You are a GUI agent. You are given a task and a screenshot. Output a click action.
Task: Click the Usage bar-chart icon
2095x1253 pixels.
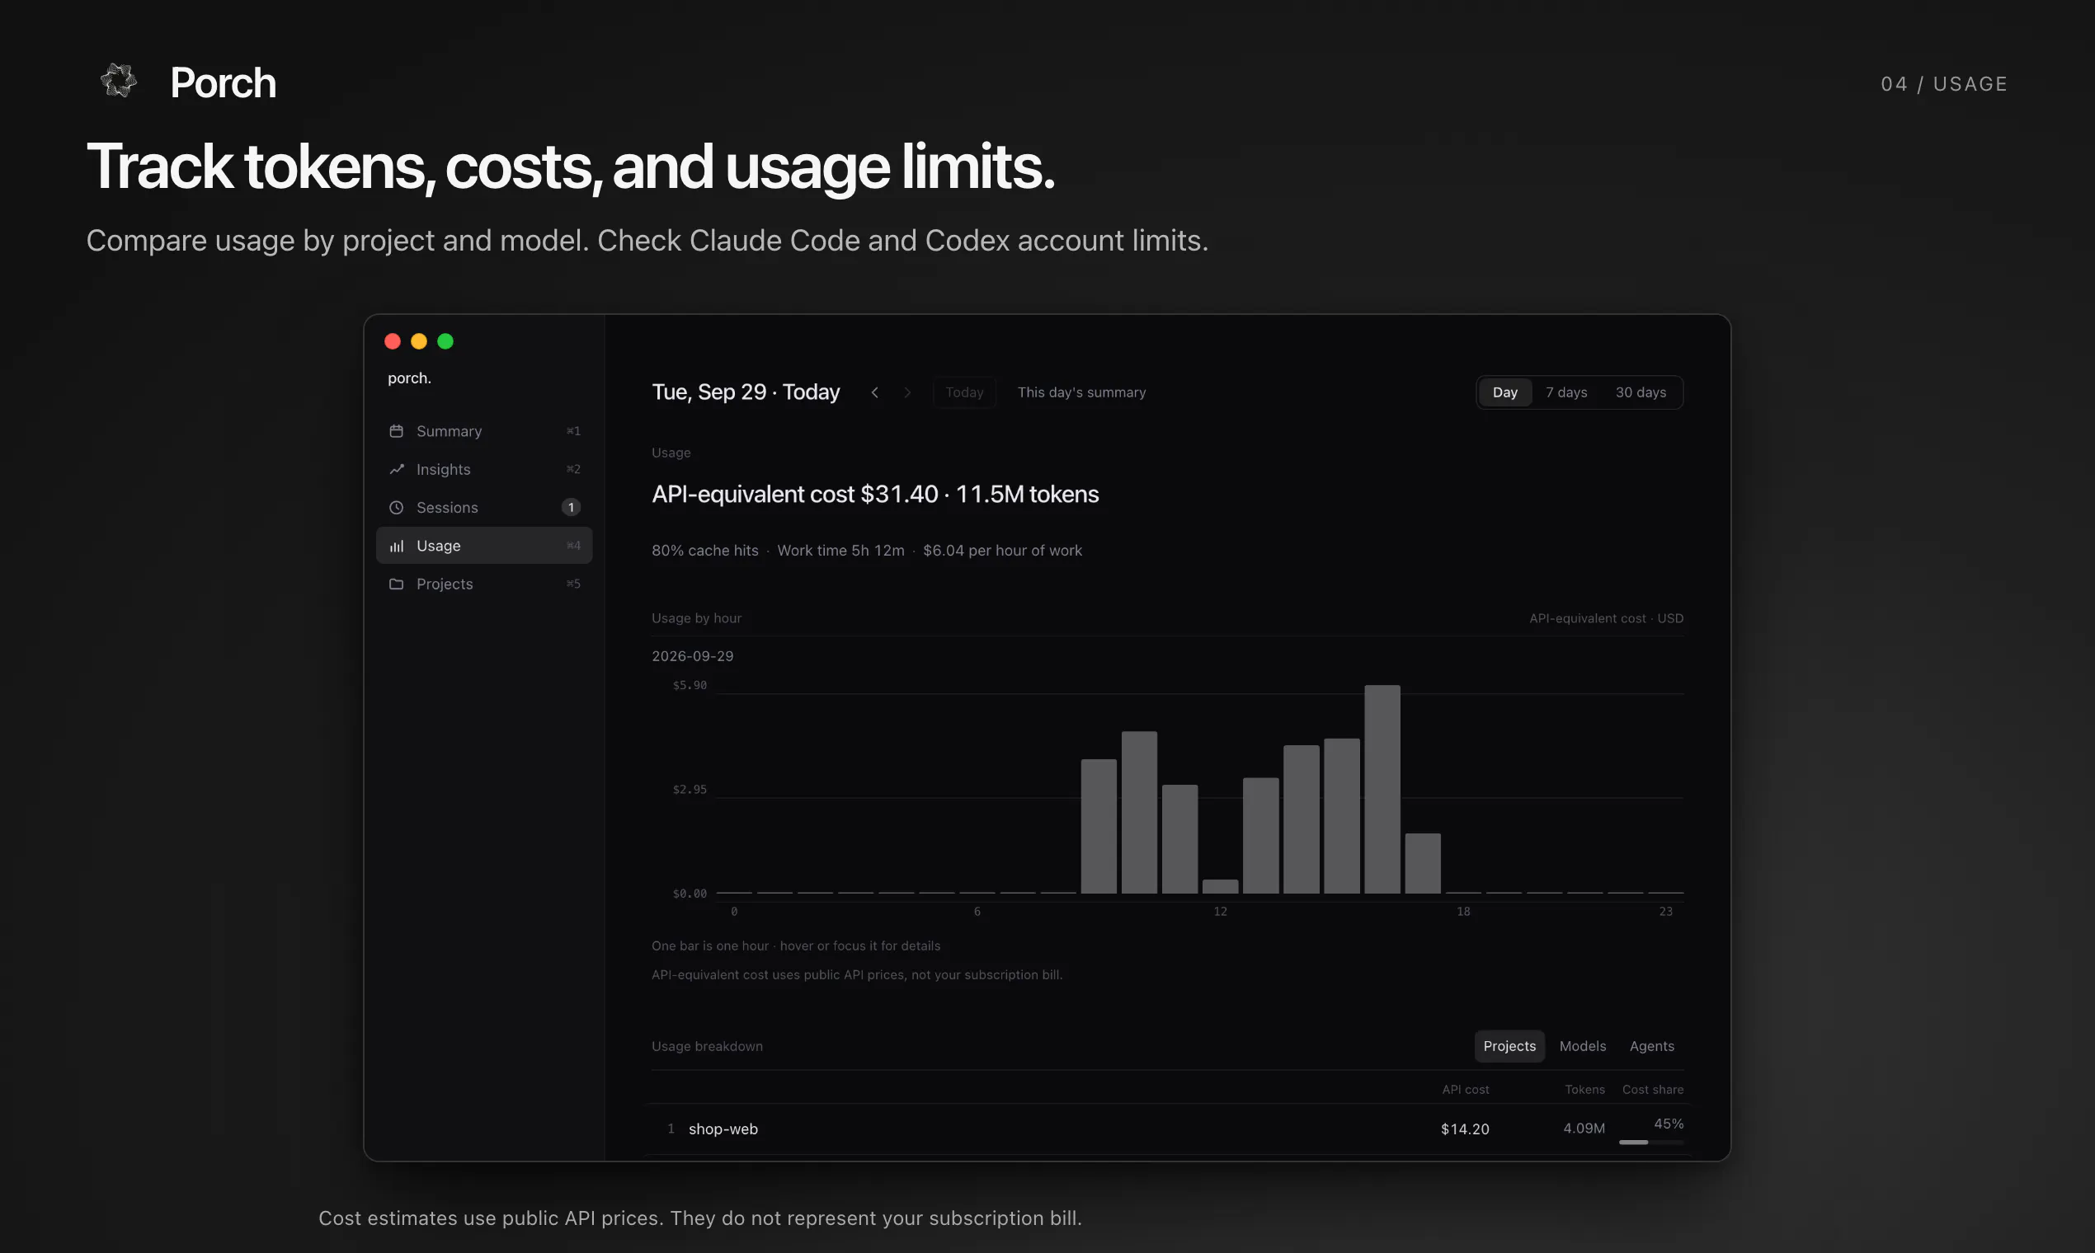click(x=396, y=546)
